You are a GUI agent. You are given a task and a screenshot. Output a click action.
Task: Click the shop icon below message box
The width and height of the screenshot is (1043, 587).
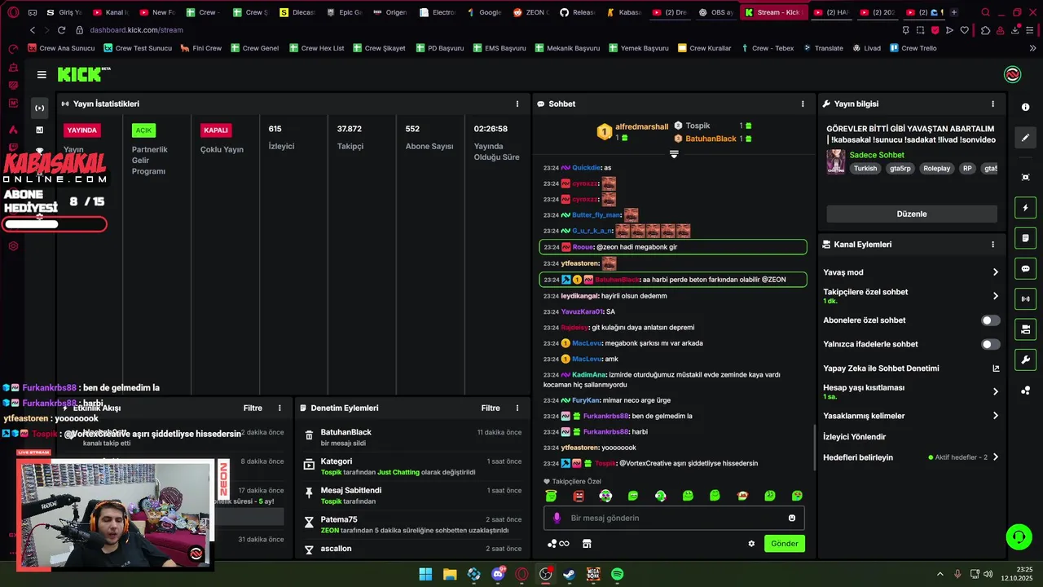click(587, 544)
